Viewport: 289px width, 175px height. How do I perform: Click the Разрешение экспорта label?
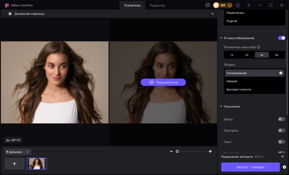click(237, 157)
